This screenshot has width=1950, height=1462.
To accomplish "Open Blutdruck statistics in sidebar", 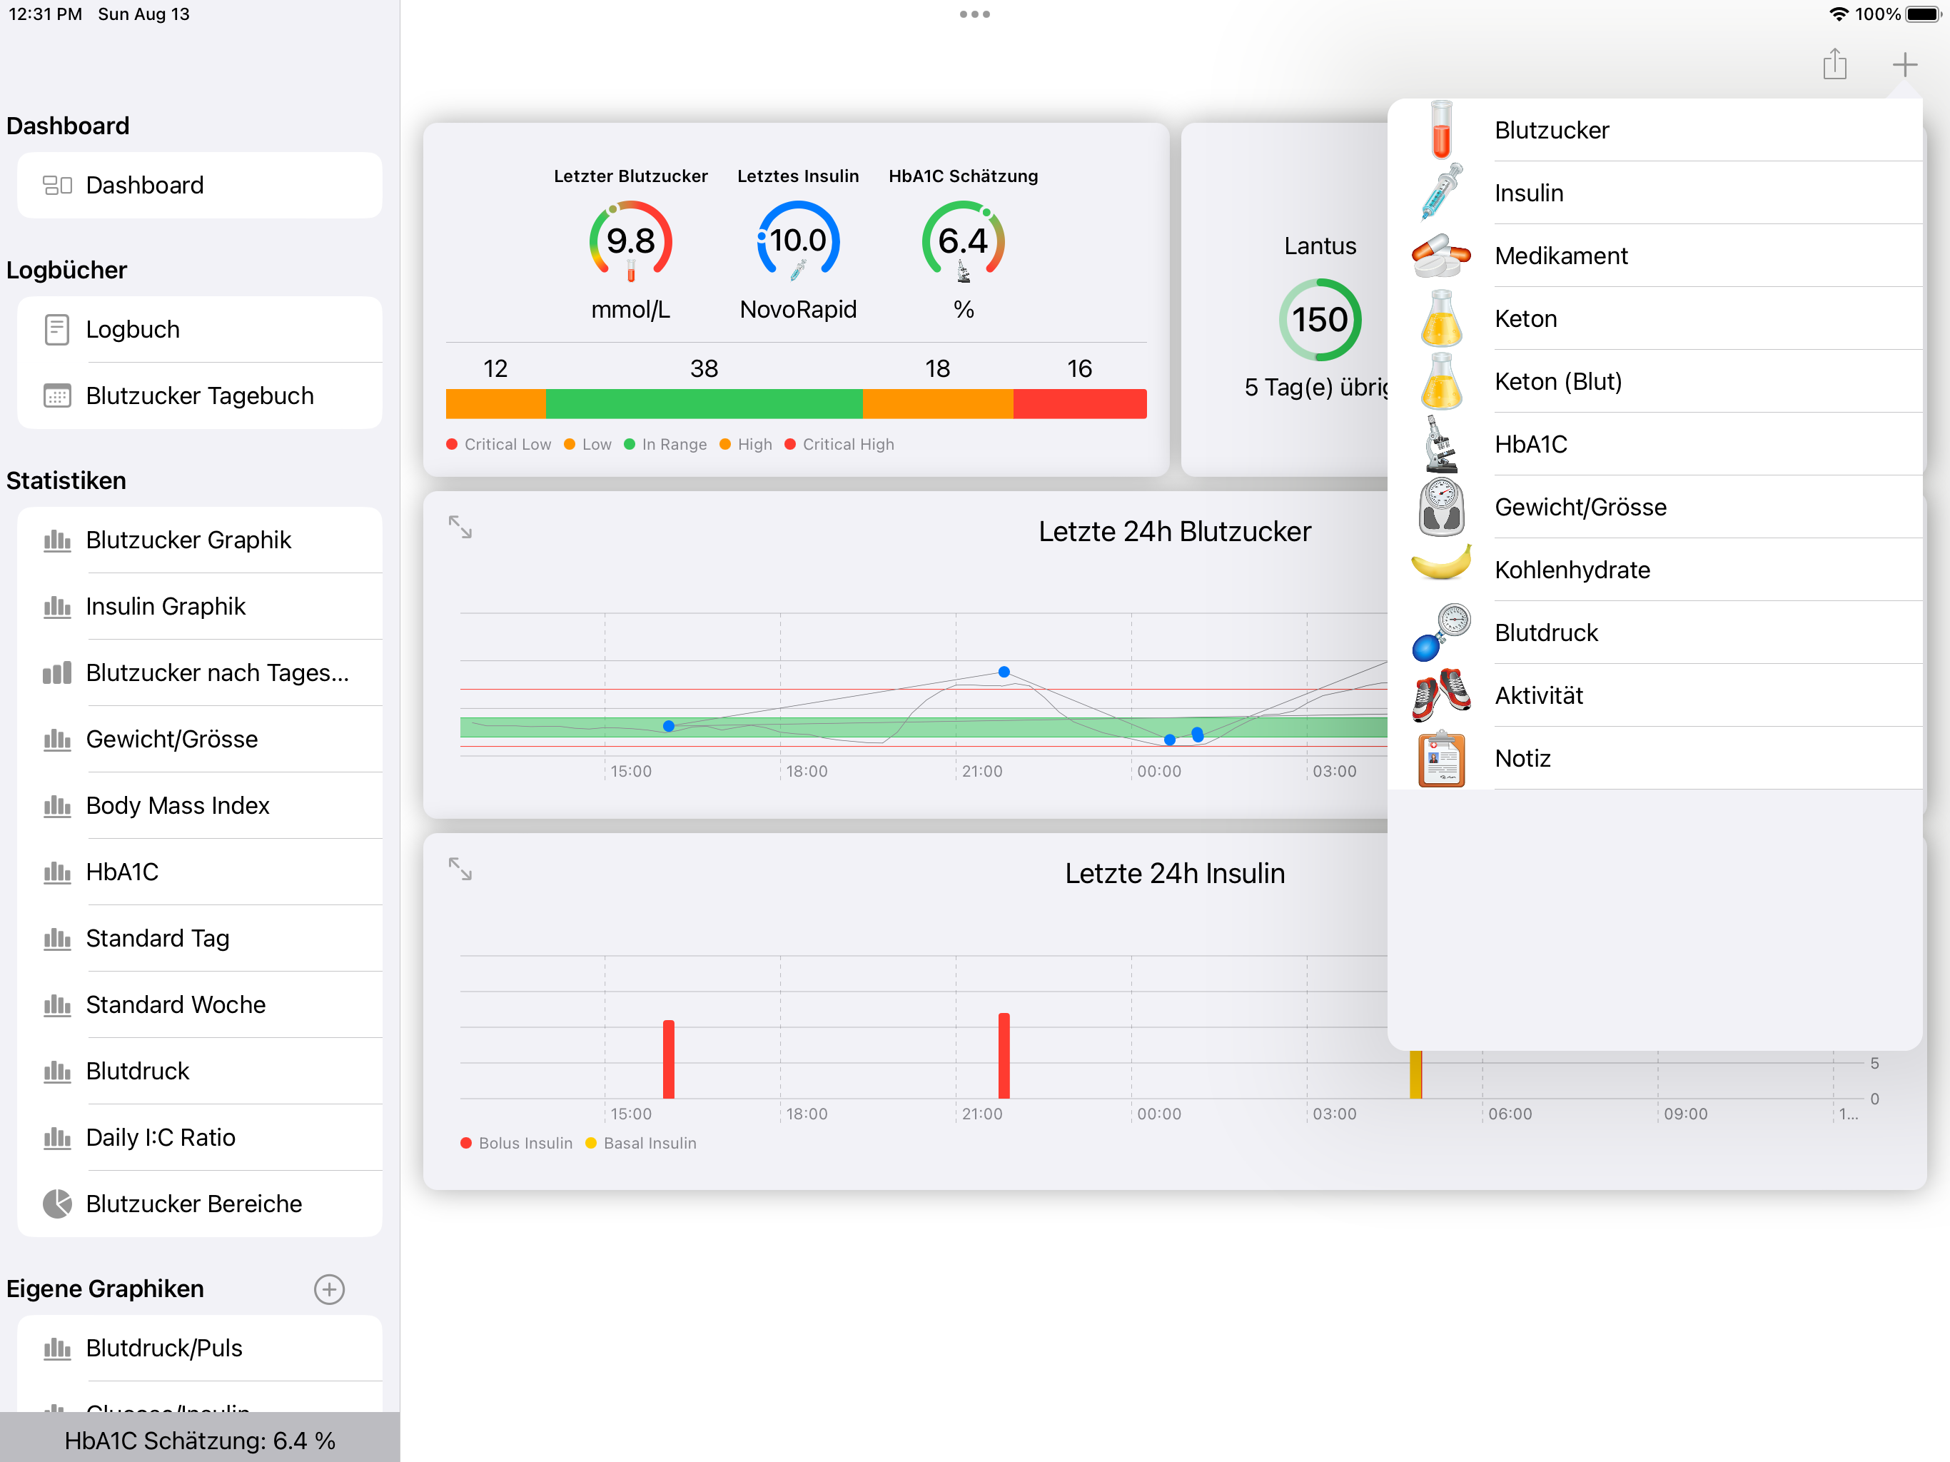I will [200, 1072].
